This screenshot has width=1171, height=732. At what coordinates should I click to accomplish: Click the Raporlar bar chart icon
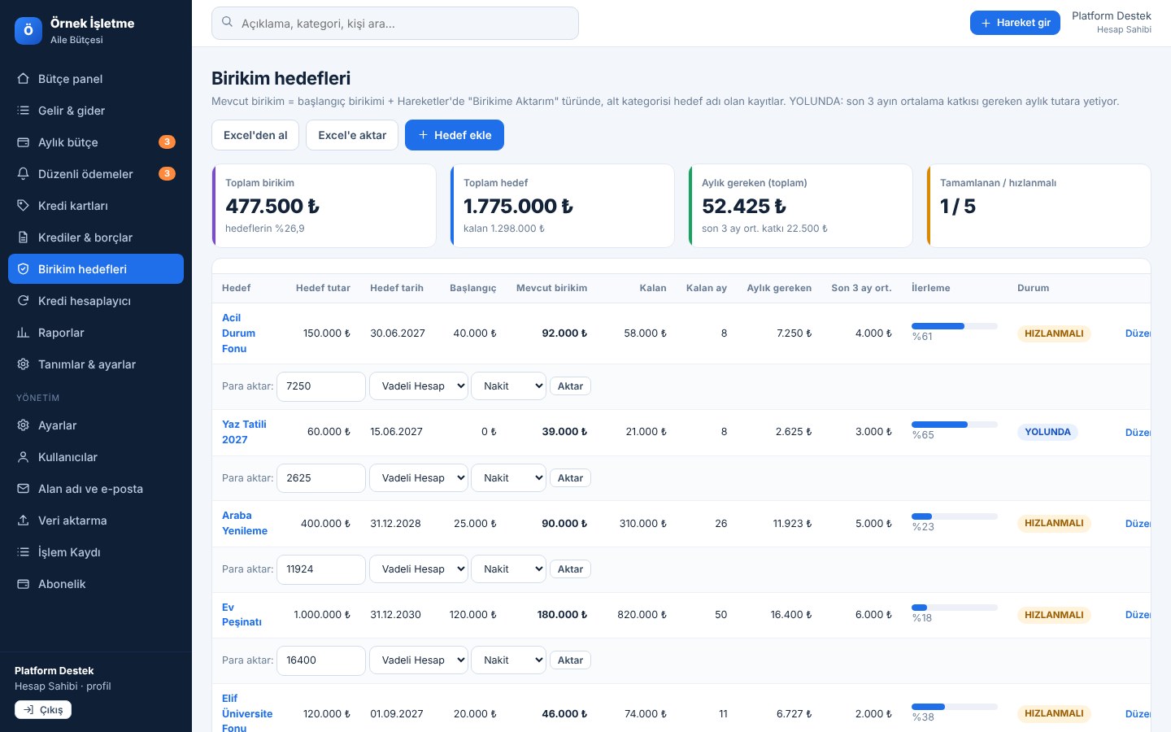[x=23, y=333]
